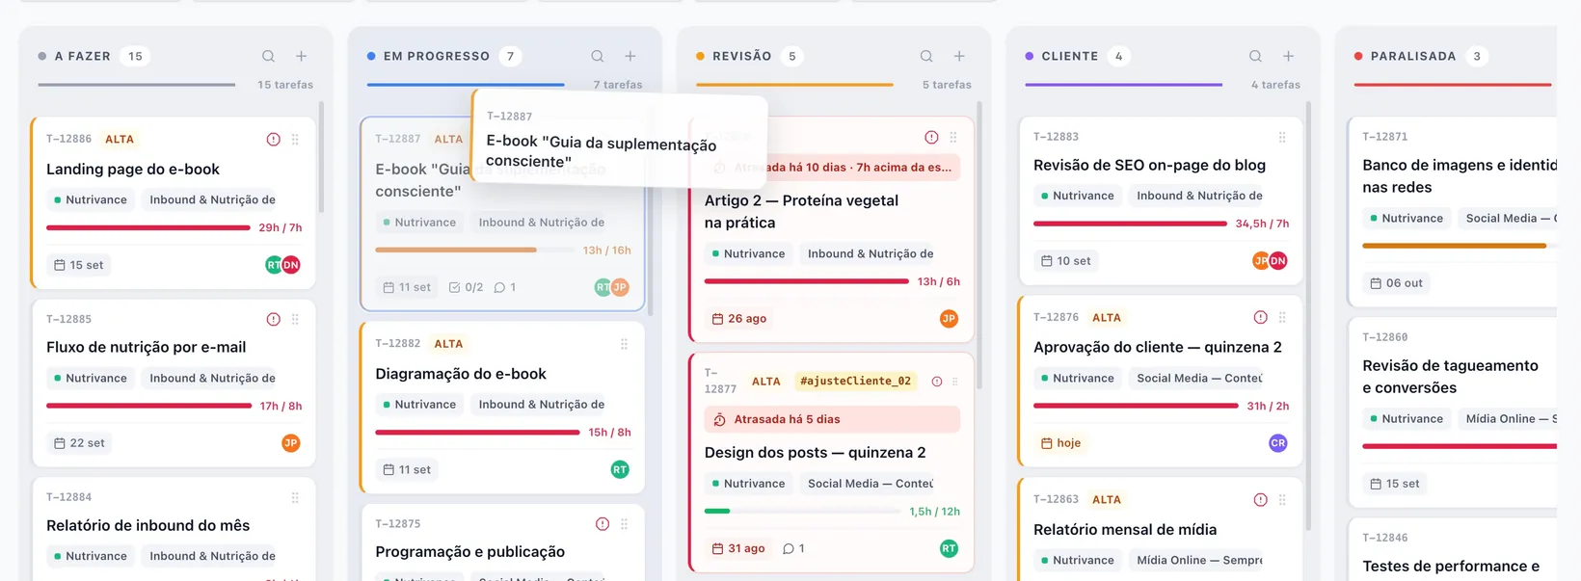Click drag handle on Fluxo de nutrição card
1581x581 pixels.
point(295,319)
